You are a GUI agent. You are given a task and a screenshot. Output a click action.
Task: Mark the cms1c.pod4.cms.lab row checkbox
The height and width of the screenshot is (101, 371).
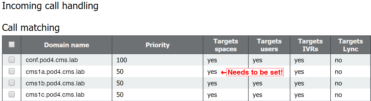pos(12,94)
